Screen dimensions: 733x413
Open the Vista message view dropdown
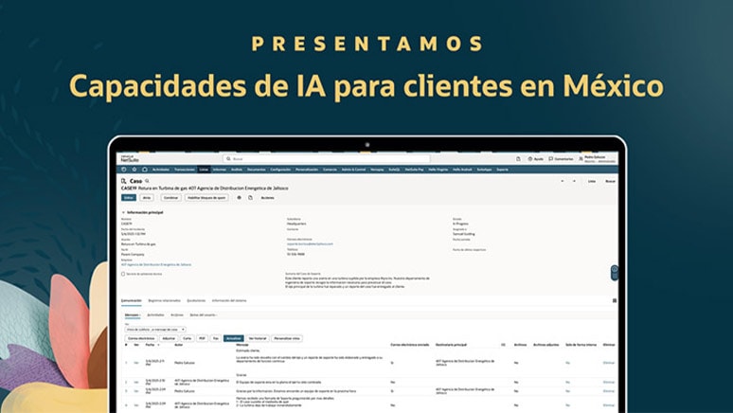pos(155,330)
